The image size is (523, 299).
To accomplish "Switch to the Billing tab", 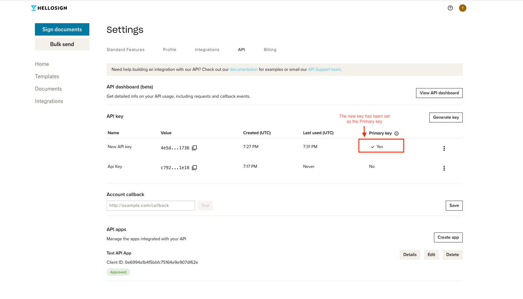I will [270, 49].
